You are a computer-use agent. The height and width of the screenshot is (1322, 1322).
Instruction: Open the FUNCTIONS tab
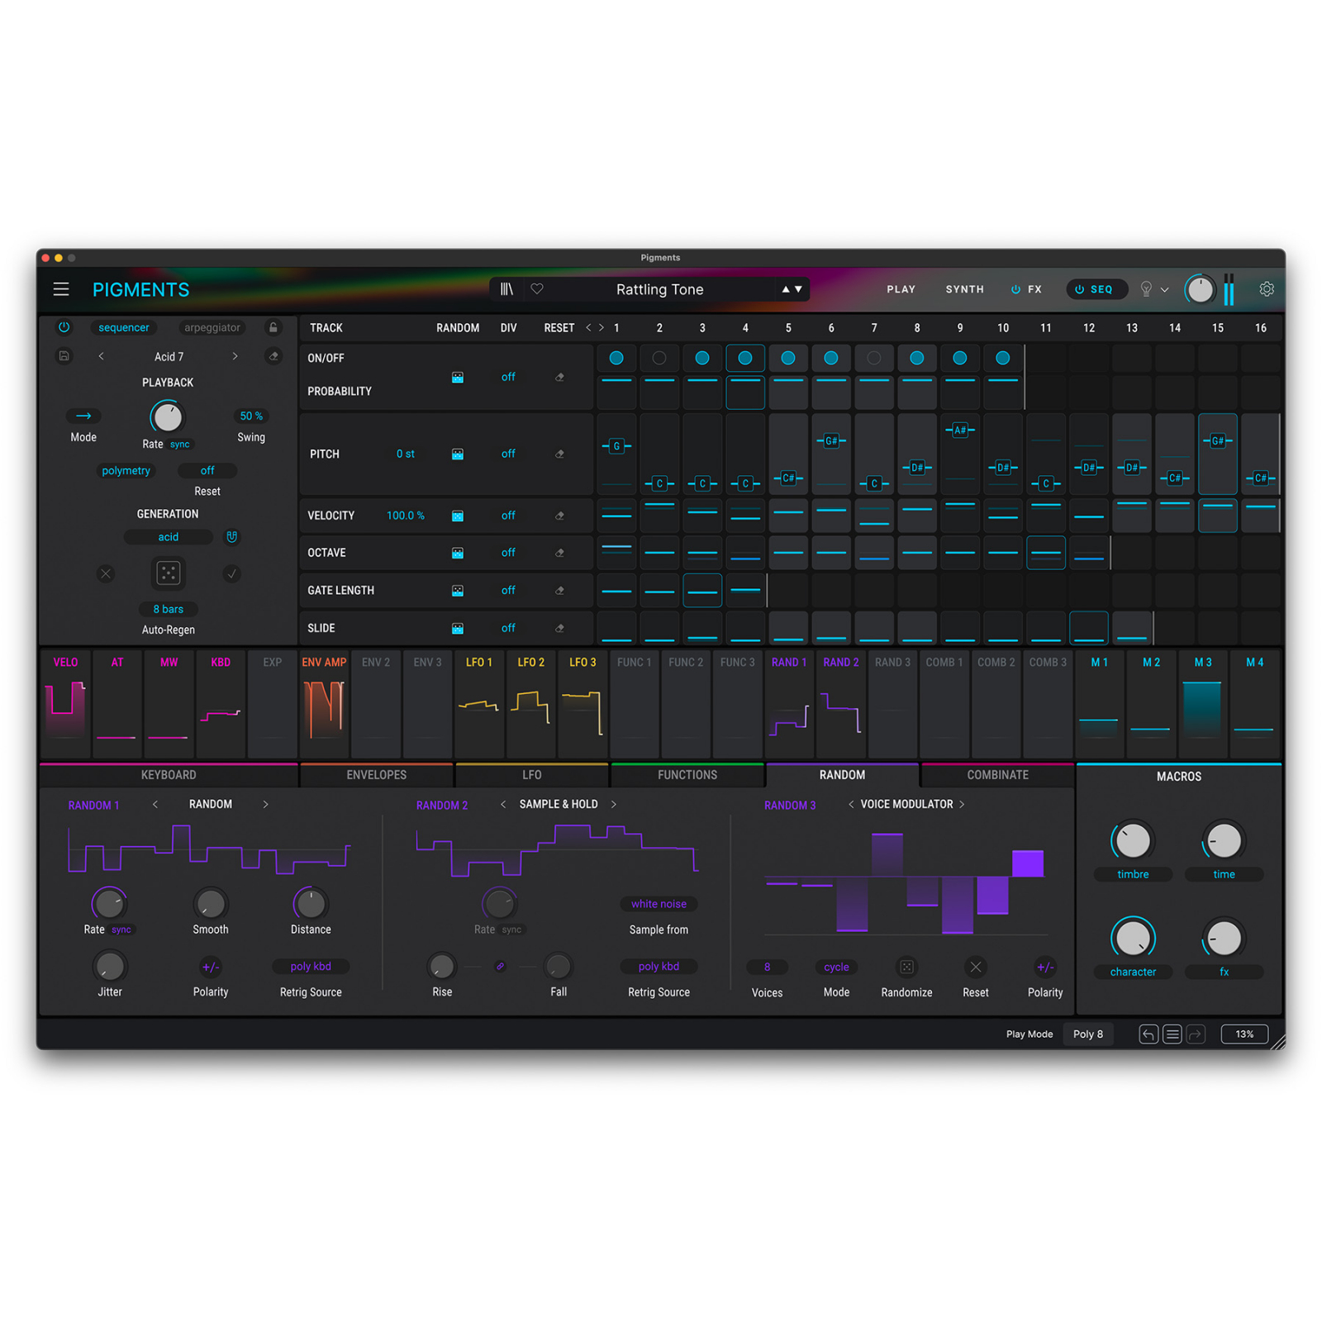click(x=687, y=775)
